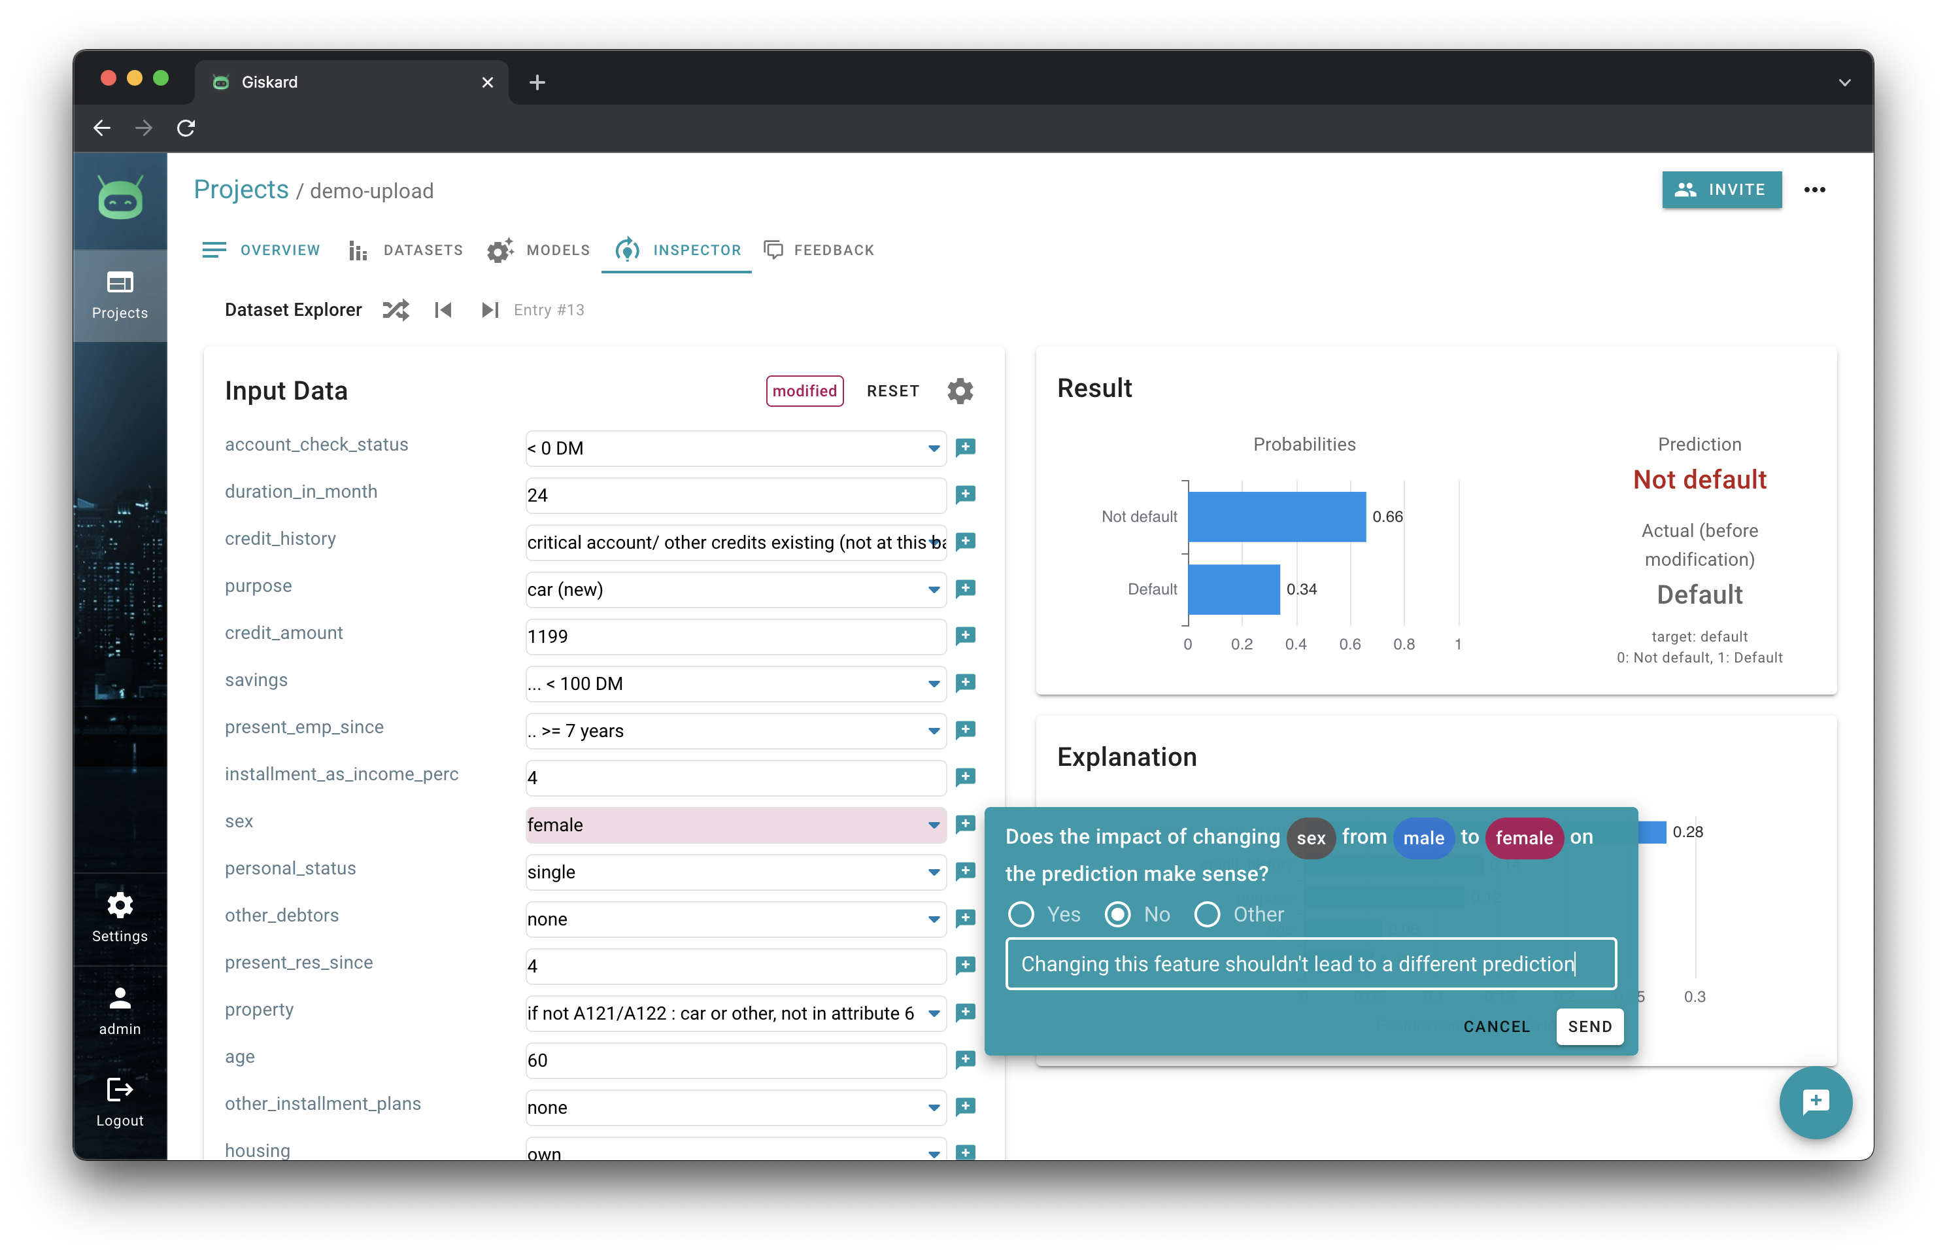Click the RESET button for input data
Image resolution: width=1947 pixels, height=1257 pixels.
[x=891, y=392]
